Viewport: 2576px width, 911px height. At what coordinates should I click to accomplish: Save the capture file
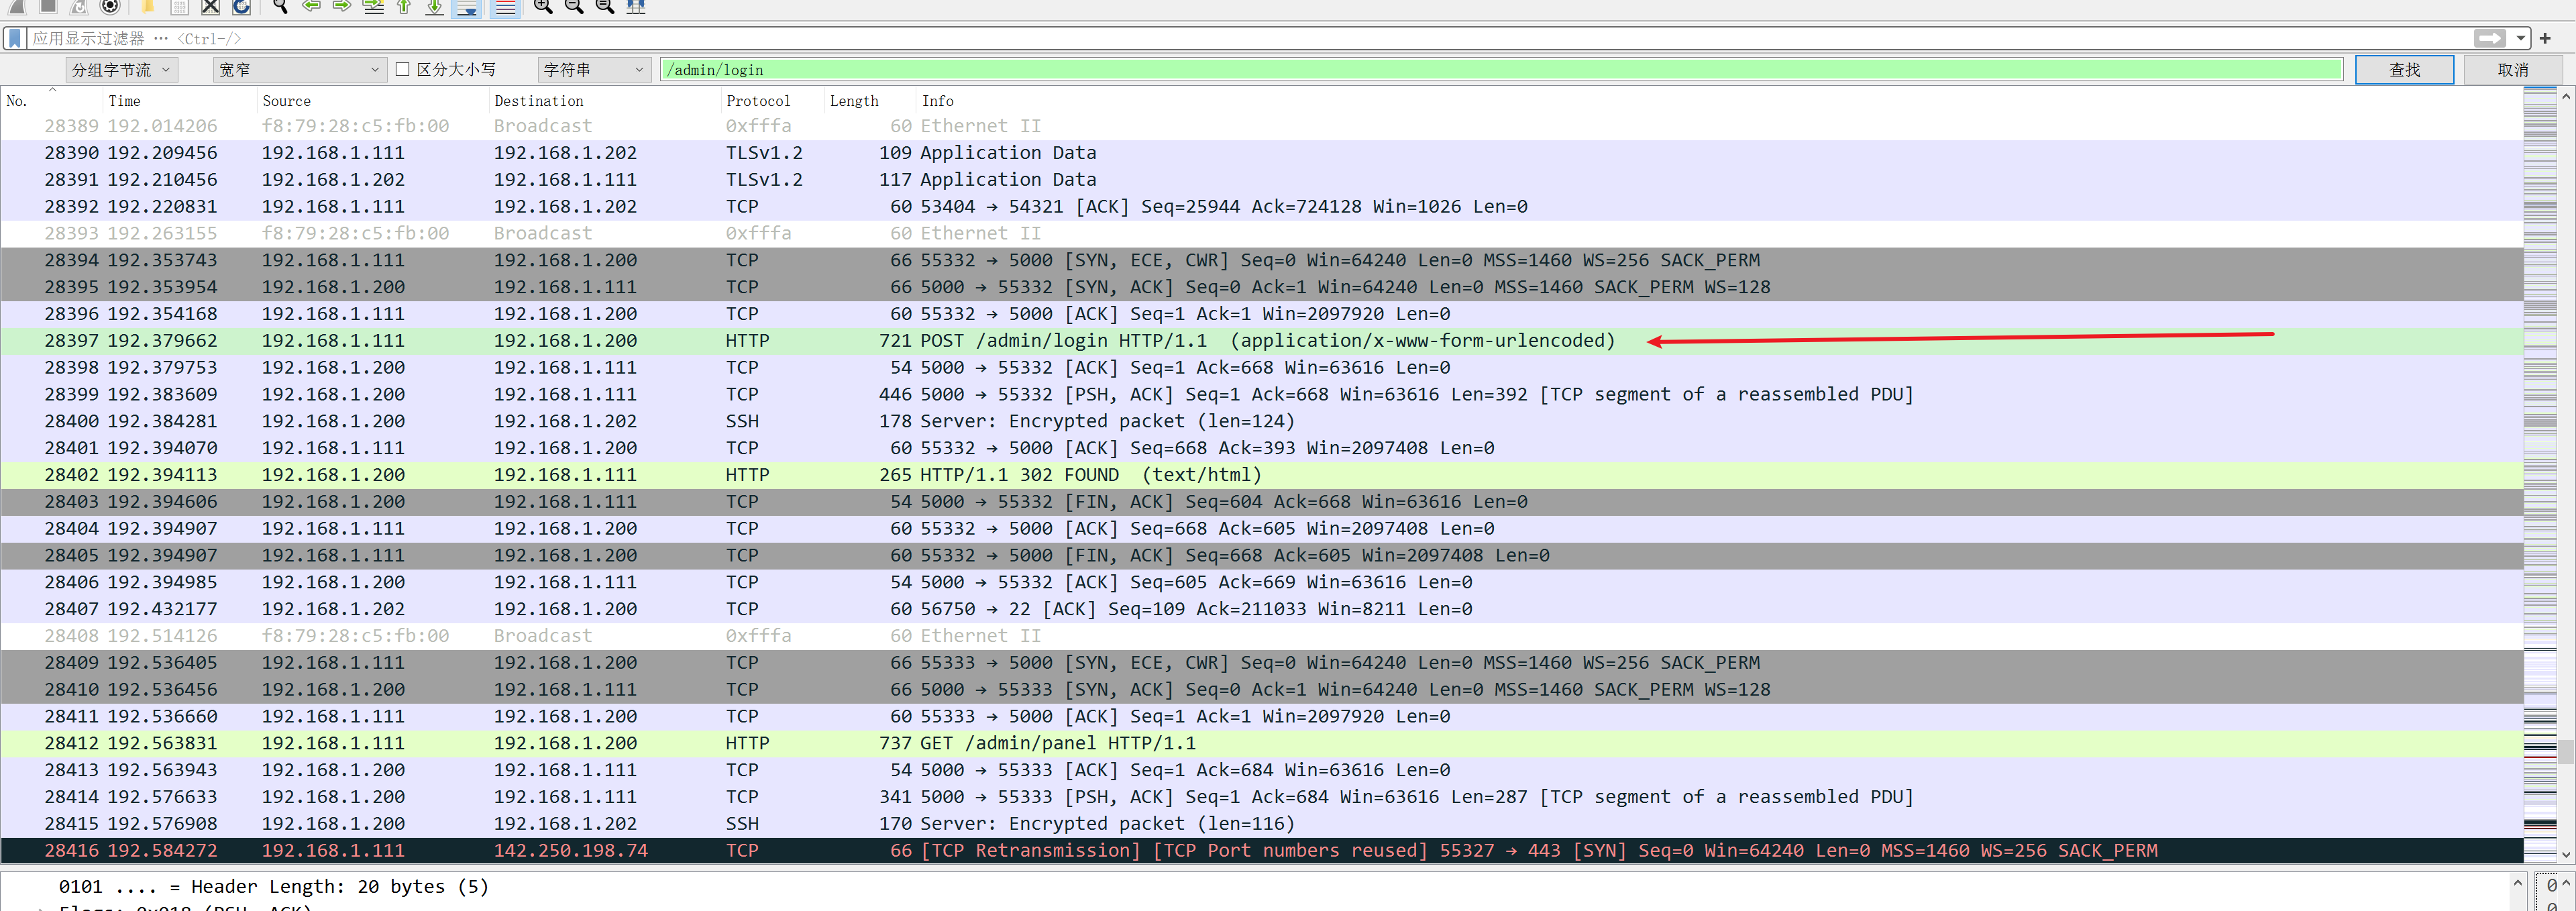coord(179,6)
